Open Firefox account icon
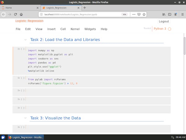Image resolution: width=186 pixels, height=140 pixels. pyautogui.click(x=175, y=14)
